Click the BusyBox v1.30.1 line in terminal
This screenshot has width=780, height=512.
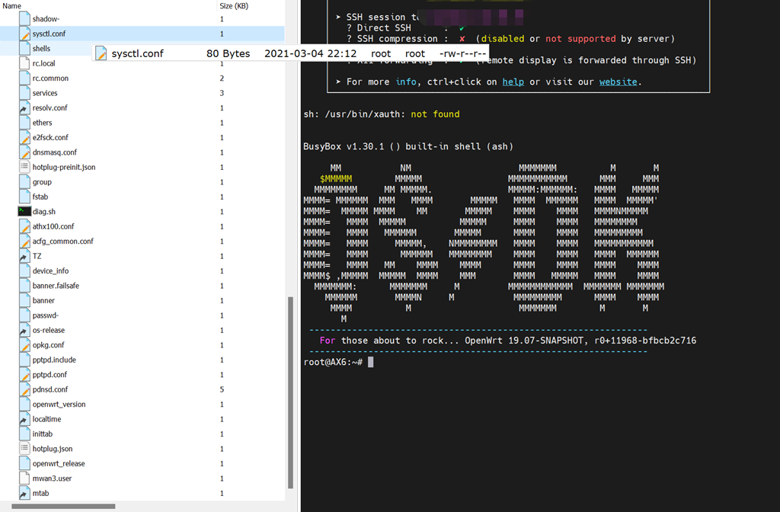pos(408,146)
